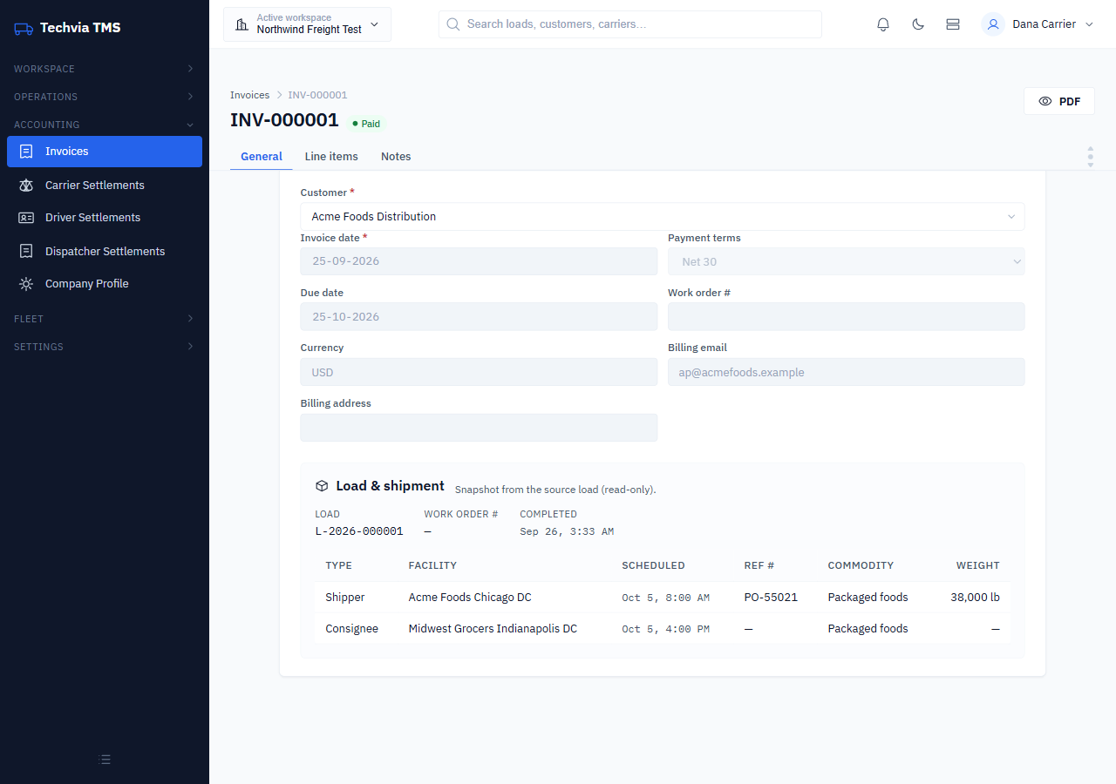Switch to the General tab
The image size is (1116, 784).
(x=262, y=157)
